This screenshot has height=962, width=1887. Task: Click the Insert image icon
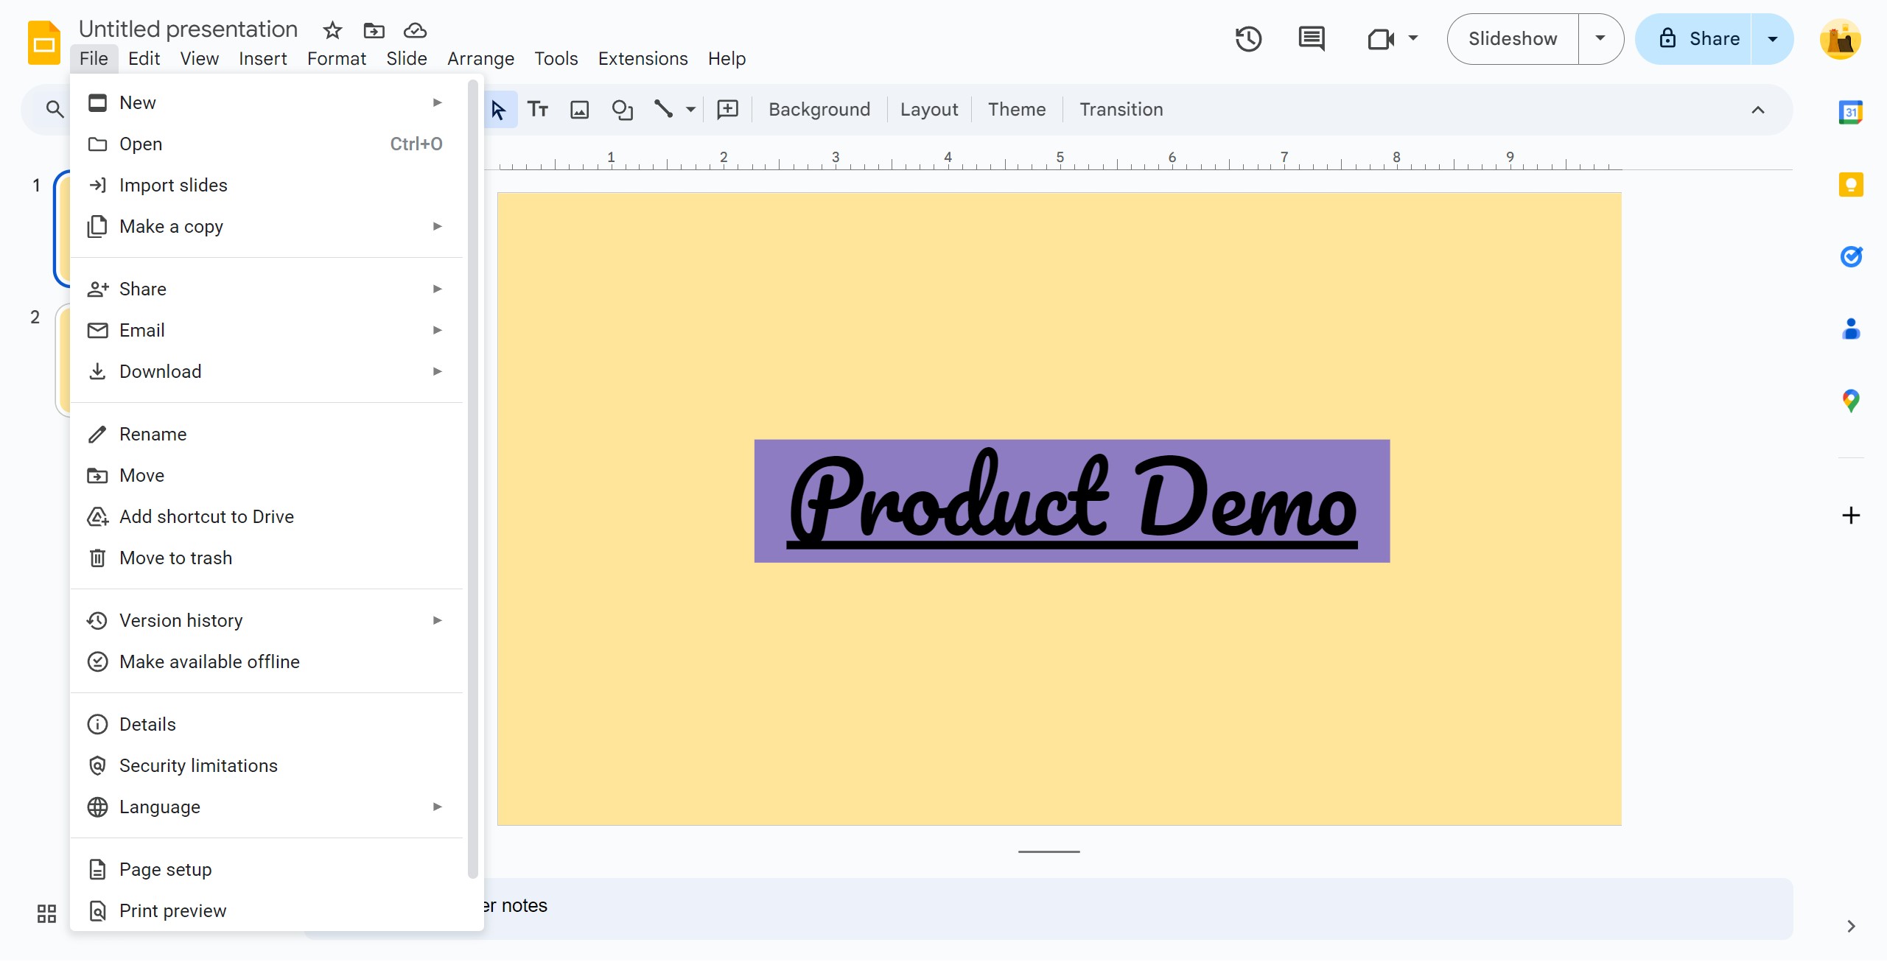click(x=580, y=110)
